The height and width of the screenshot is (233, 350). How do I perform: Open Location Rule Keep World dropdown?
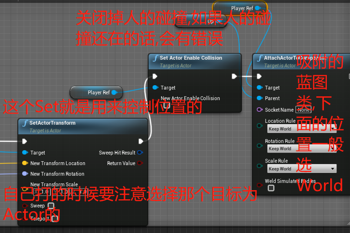click(302, 129)
